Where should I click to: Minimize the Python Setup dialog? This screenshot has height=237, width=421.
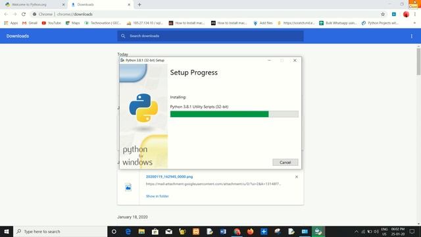coord(269,61)
